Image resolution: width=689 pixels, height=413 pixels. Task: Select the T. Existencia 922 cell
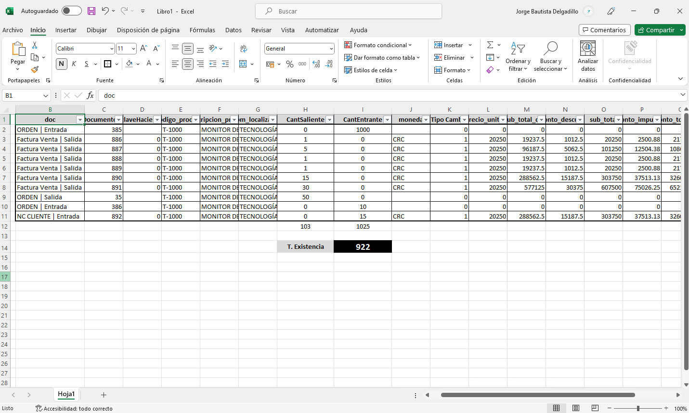363,246
